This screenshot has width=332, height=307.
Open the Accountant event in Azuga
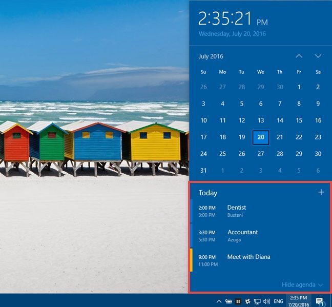[x=260, y=236]
